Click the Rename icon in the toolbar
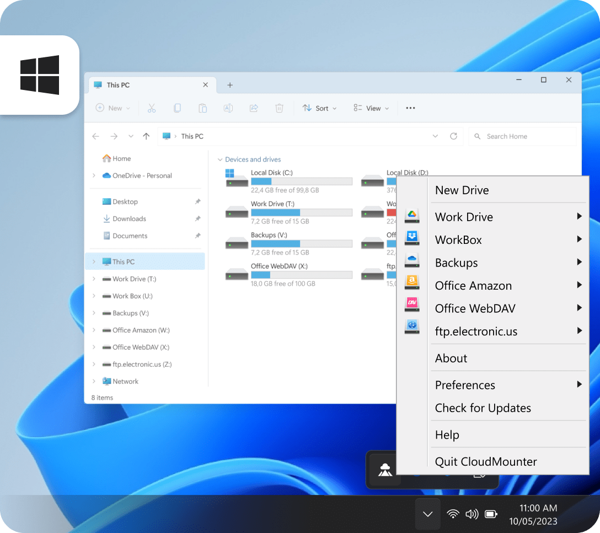This screenshot has height=533, width=600. tap(228, 108)
